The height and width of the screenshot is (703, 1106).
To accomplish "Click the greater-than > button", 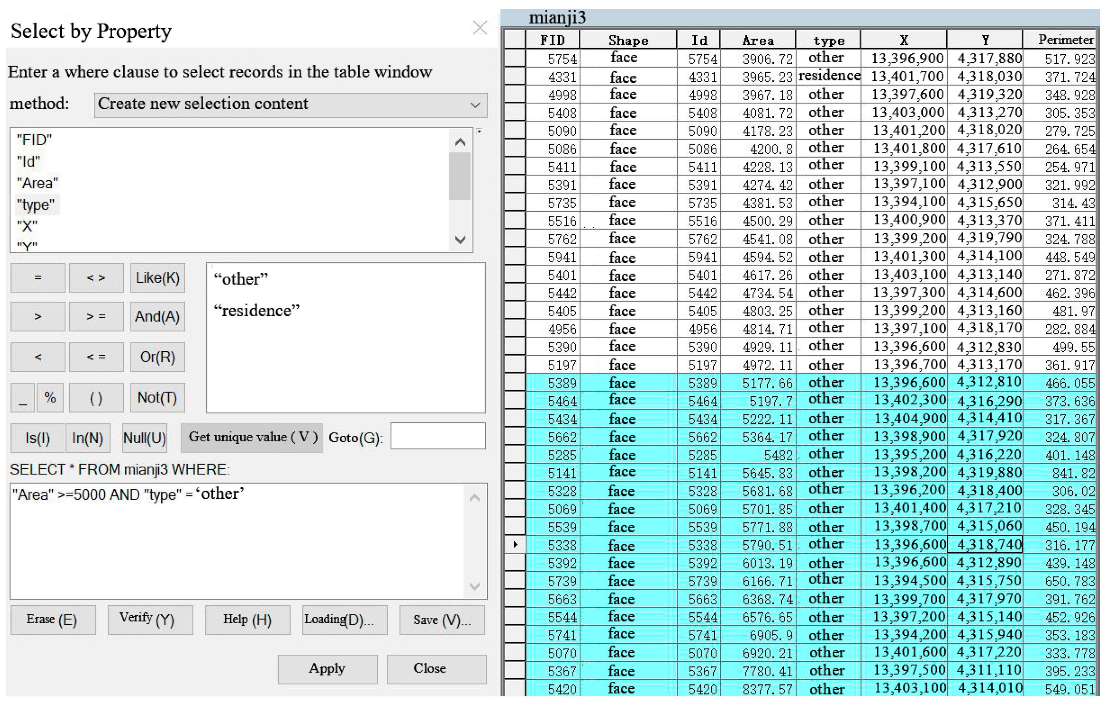I will pos(38,317).
